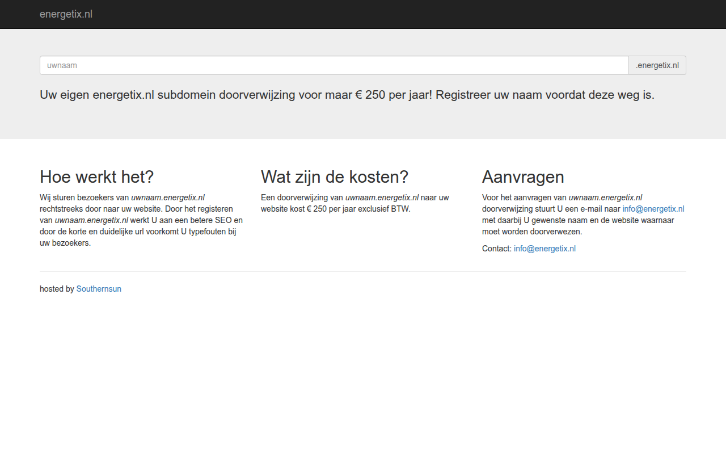
Task: Focus the uwnaam subdomain input field
Action: tap(334, 65)
